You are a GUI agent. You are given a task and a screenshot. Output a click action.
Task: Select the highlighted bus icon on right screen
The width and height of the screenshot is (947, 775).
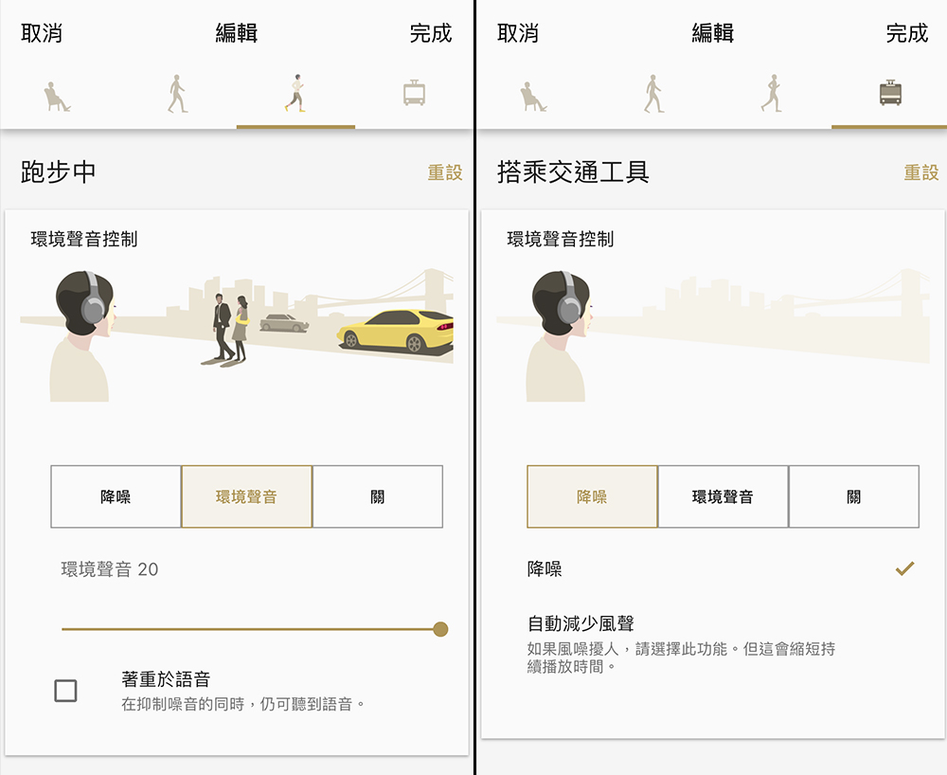pos(890,93)
